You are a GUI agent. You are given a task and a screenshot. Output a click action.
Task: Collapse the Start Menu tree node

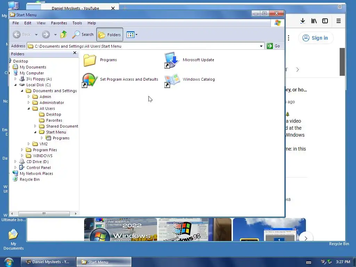(35, 132)
